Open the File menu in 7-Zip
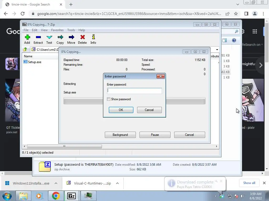 tap(26, 30)
